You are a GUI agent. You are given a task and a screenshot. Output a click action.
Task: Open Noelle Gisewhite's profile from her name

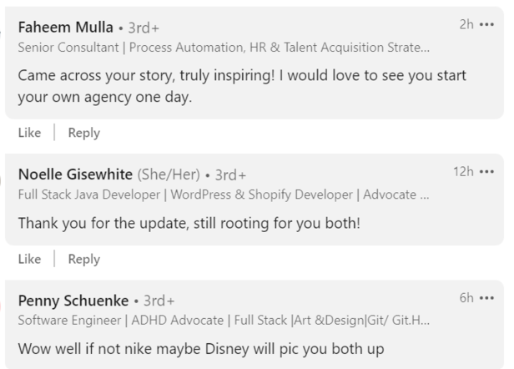(75, 174)
